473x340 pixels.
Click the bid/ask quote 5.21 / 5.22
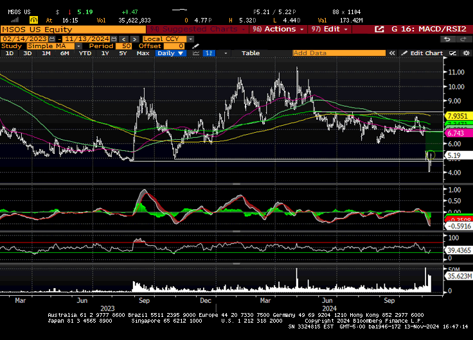coord(274,12)
